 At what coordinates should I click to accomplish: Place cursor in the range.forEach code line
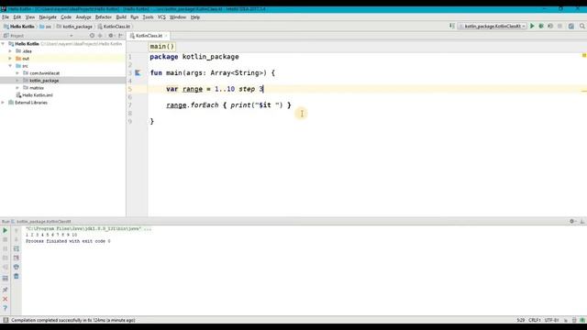[228, 105]
